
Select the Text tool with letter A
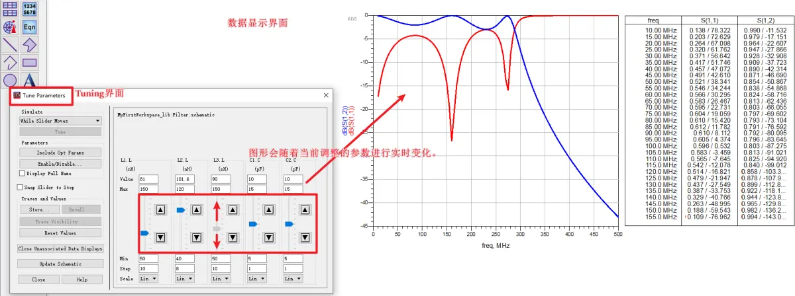(x=30, y=80)
